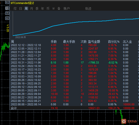The width and height of the screenshot is (139, 125).
Task: Click the profit value 2247.87
Action: point(93,49)
